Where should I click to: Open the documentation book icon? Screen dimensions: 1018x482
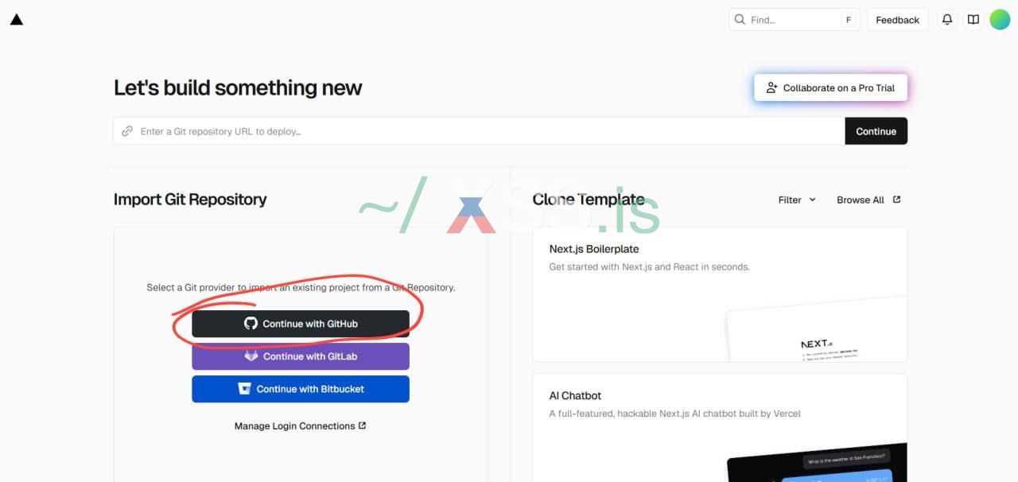click(x=973, y=20)
